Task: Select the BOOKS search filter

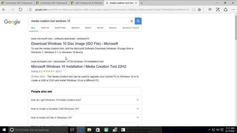Action: click(113, 28)
